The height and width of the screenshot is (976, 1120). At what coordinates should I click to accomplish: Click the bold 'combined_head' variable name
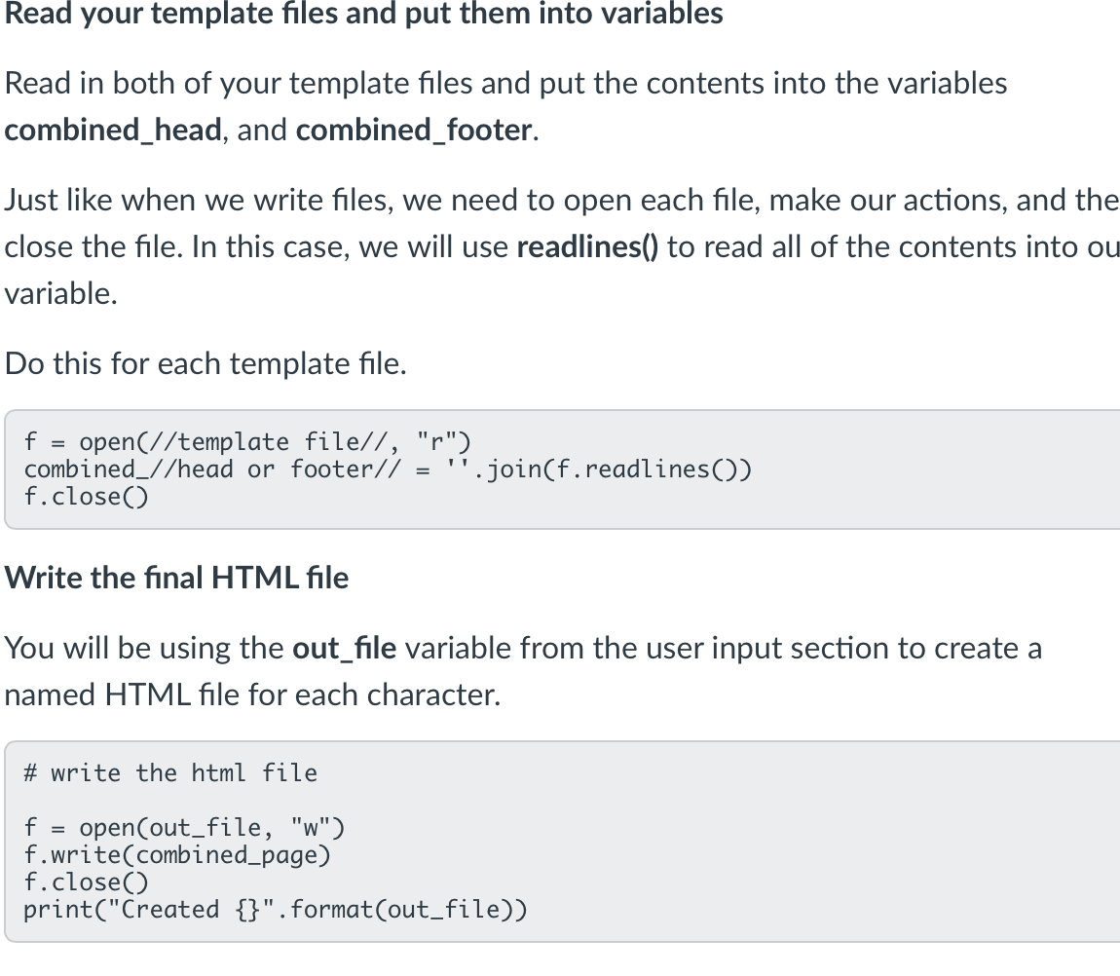(x=113, y=131)
